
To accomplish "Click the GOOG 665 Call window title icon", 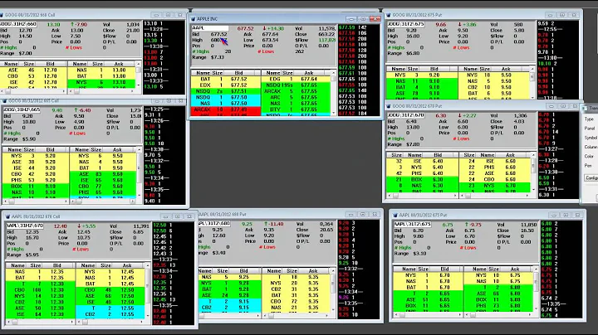I will coord(4,101).
